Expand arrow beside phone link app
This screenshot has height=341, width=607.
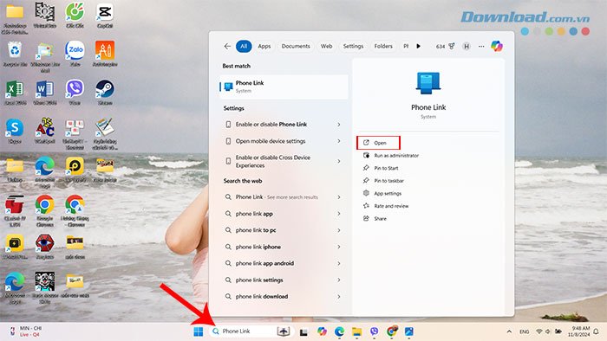coord(339,214)
